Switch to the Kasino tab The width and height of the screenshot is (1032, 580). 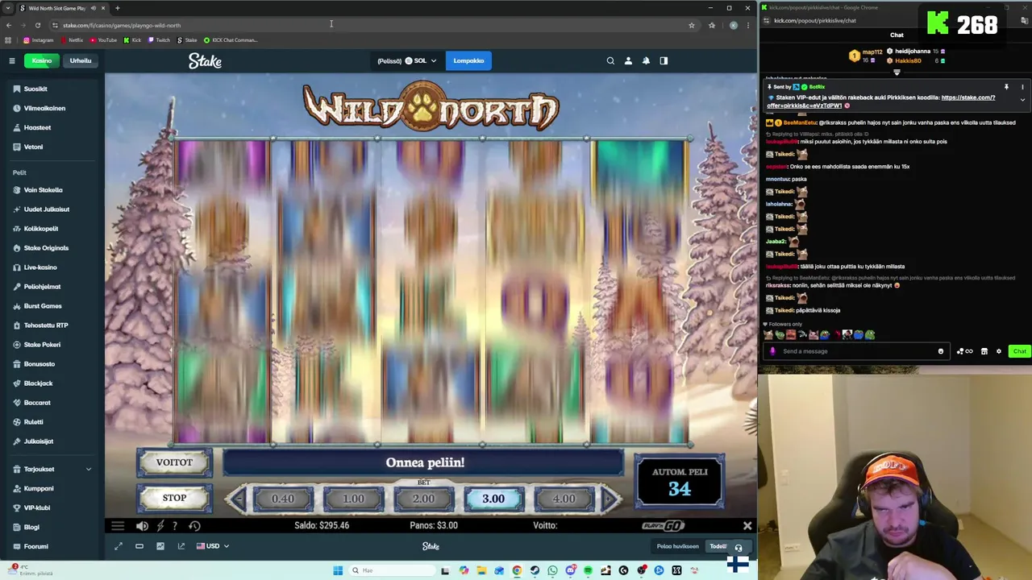pos(42,60)
